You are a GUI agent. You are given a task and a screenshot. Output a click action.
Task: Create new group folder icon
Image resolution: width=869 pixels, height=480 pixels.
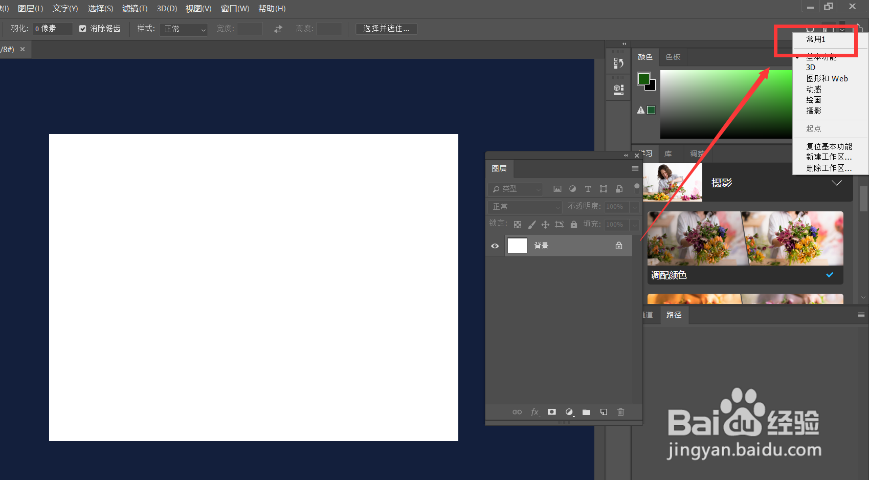[x=586, y=412]
